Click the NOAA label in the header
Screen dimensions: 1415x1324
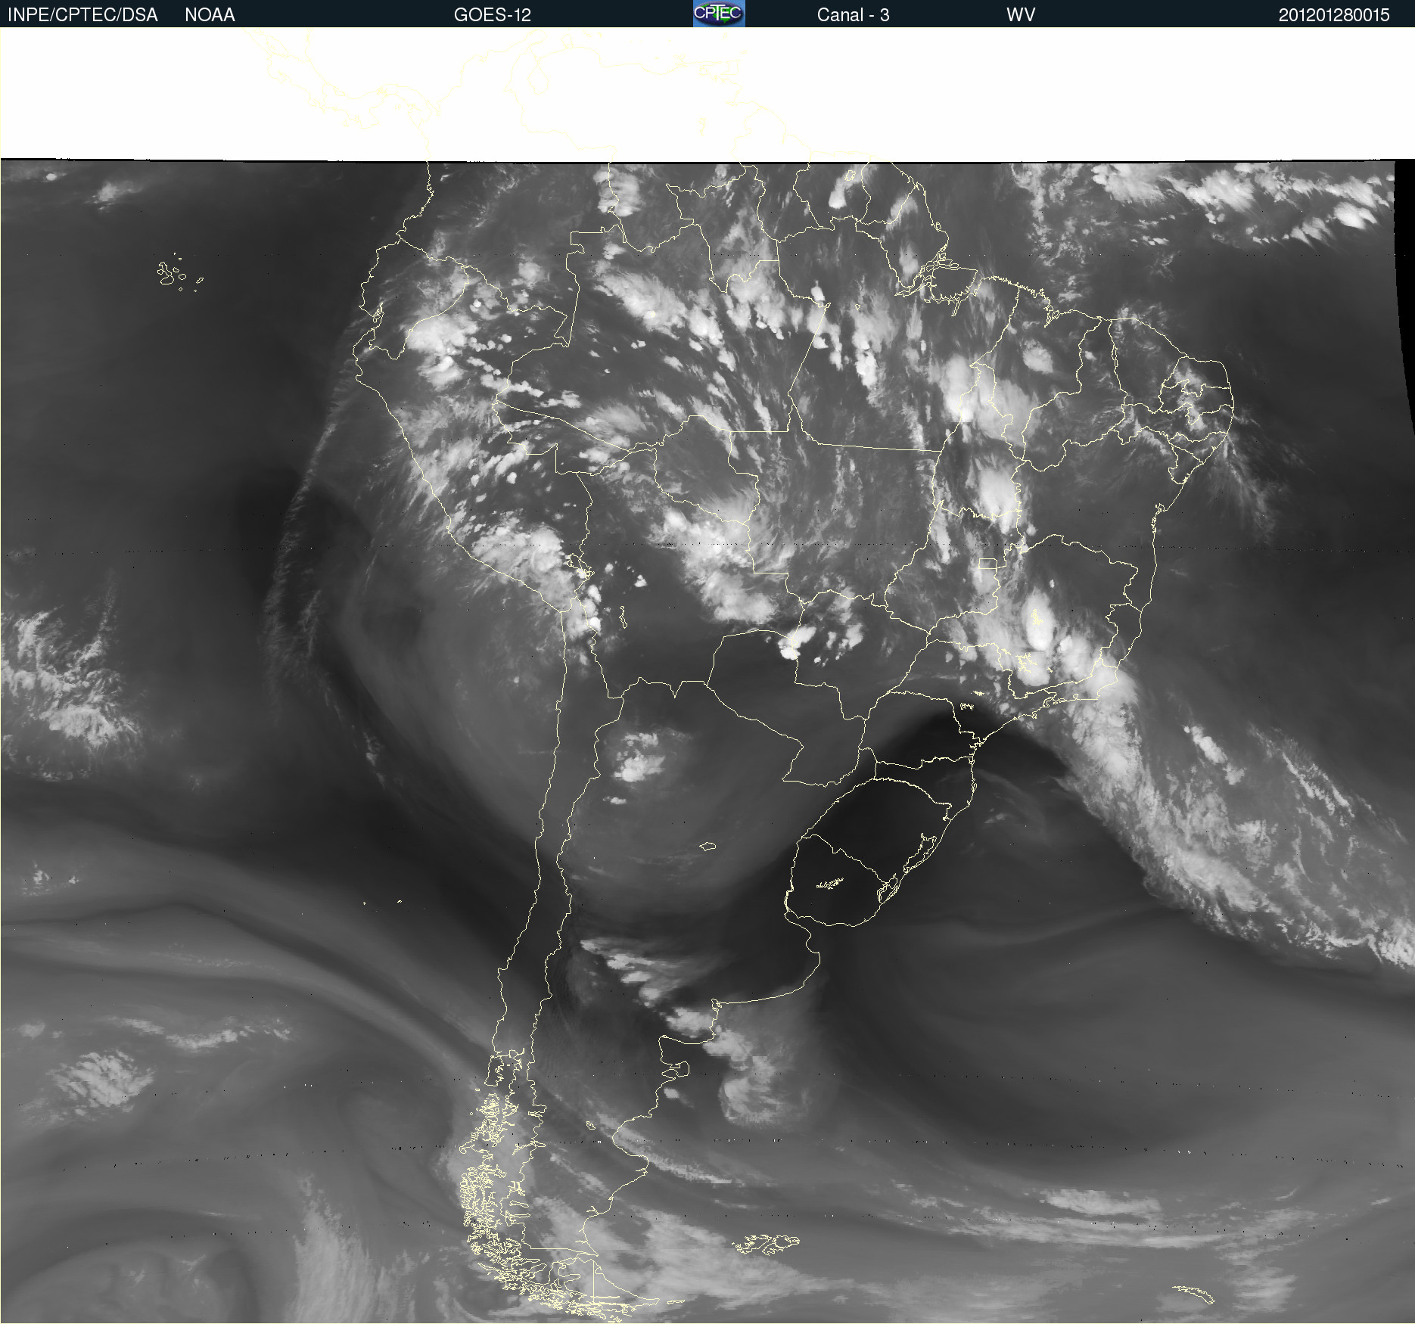point(210,15)
